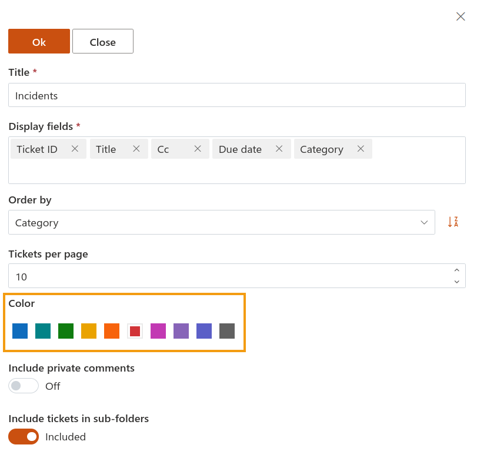
Task: Pick the orange color swatch
Action: pyautogui.click(x=112, y=331)
